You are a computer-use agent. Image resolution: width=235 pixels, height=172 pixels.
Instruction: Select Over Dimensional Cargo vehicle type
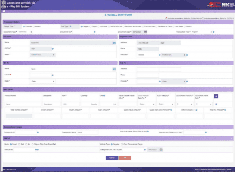click(121, 144)
